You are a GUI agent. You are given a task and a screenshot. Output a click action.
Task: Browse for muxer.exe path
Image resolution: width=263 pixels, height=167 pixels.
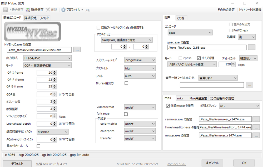coord(256,135)
